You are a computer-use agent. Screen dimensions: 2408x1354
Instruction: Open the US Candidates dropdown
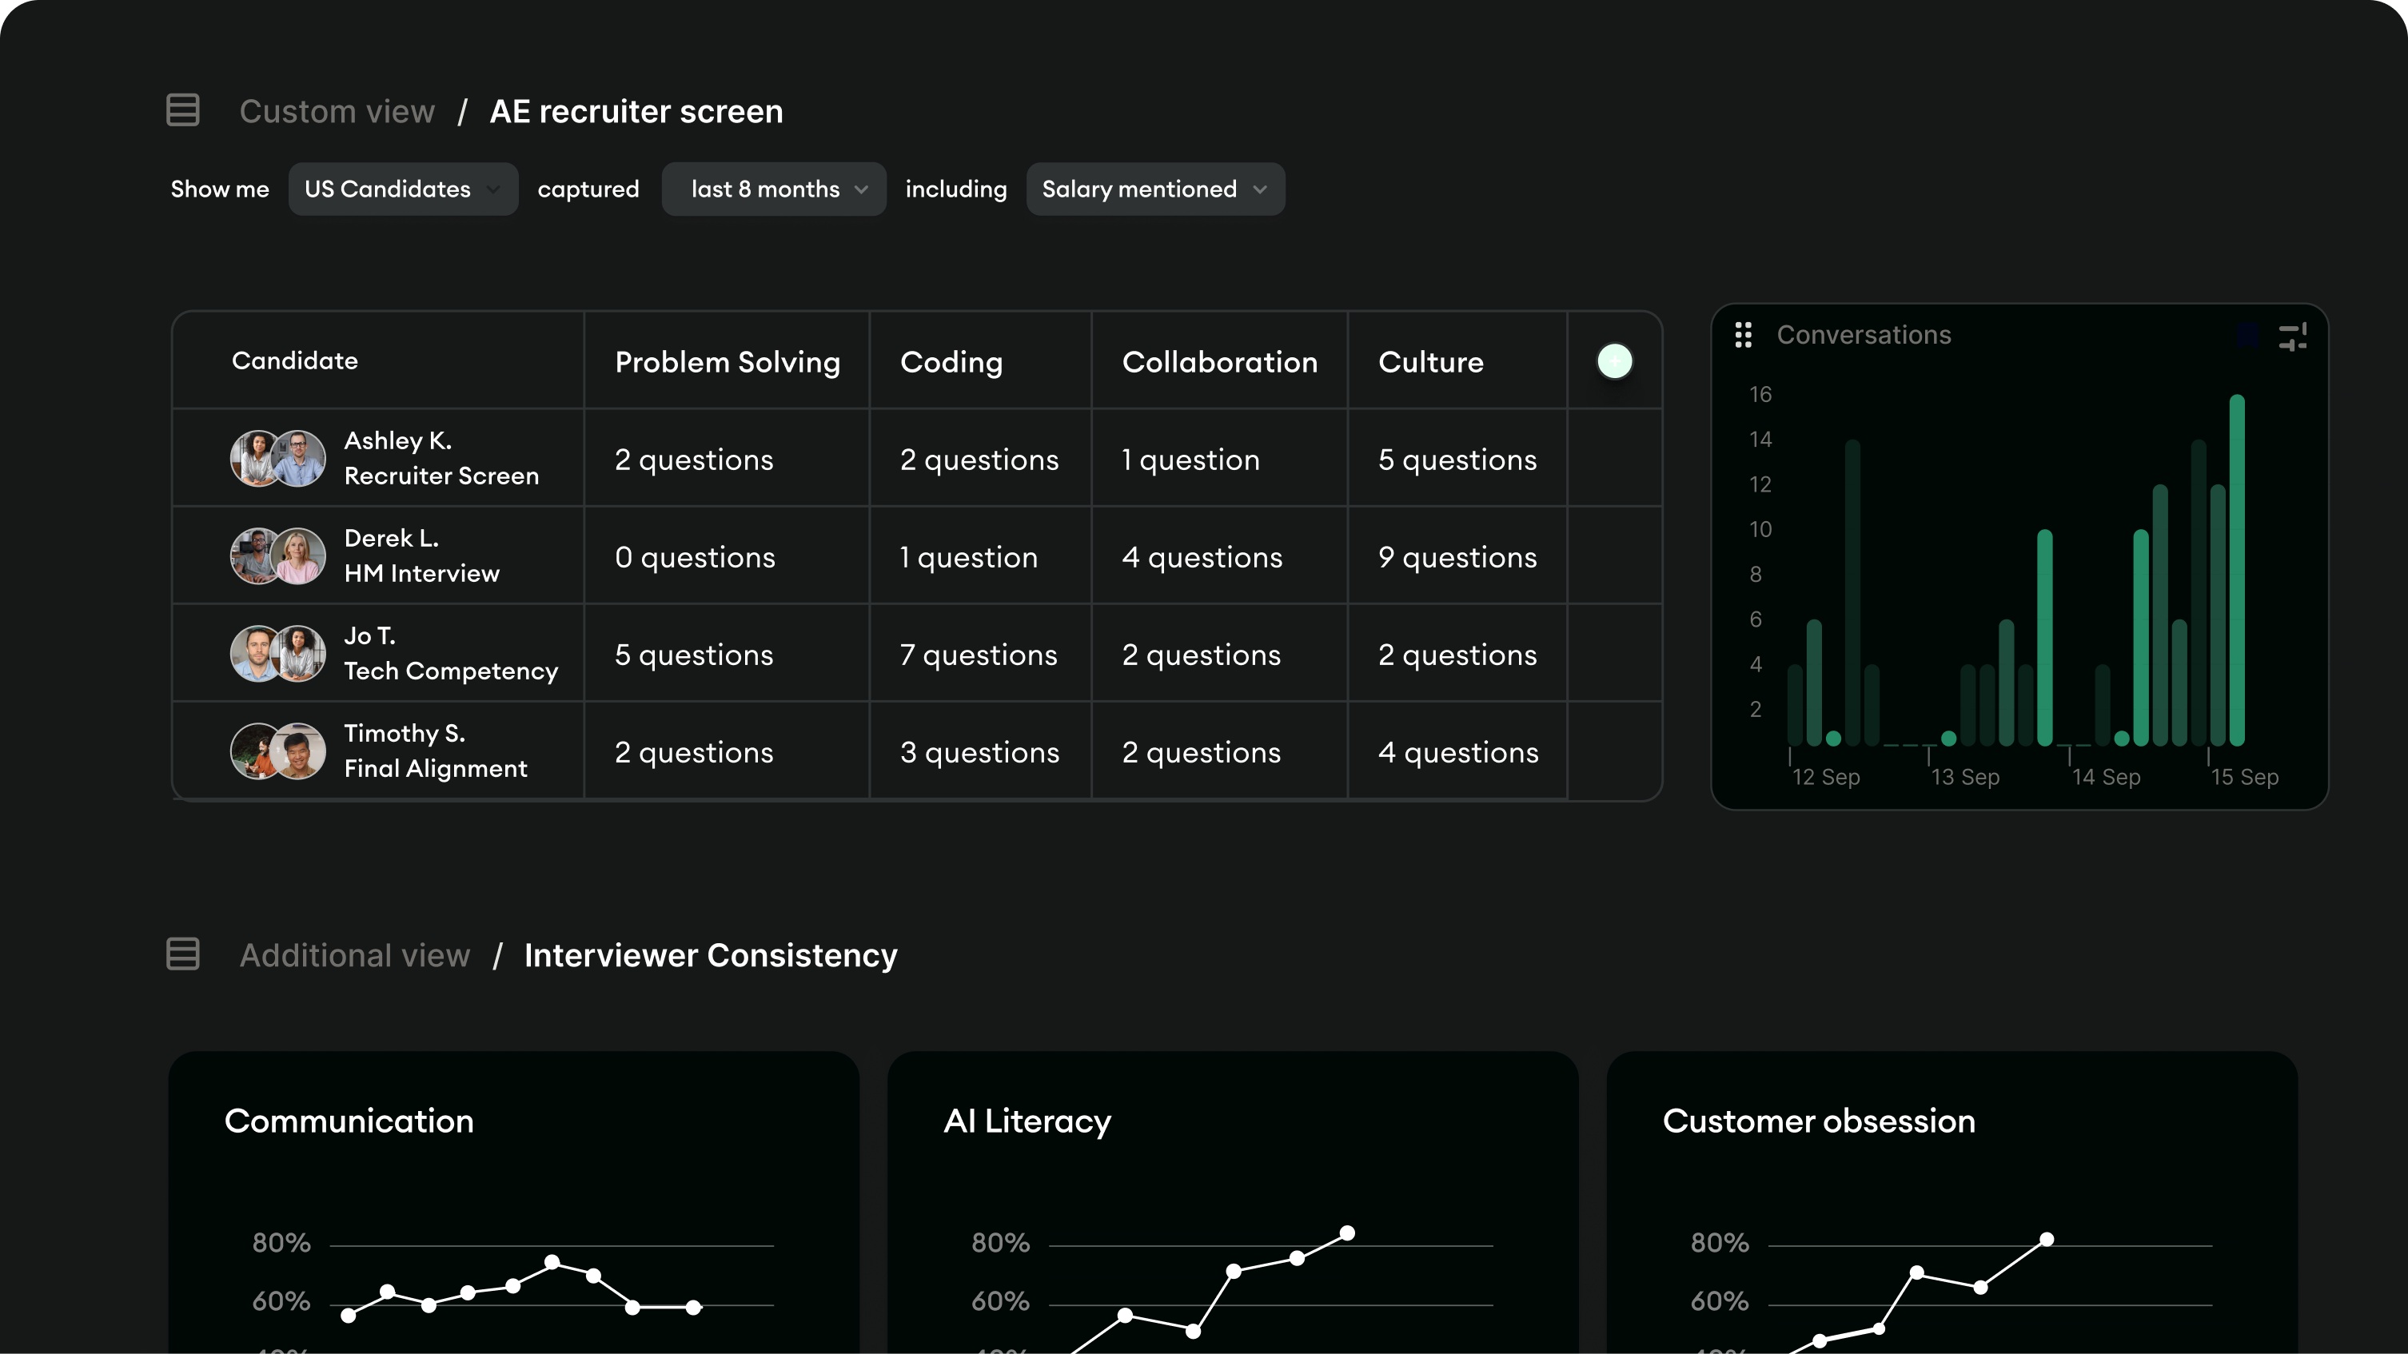[x=403, y=189]
